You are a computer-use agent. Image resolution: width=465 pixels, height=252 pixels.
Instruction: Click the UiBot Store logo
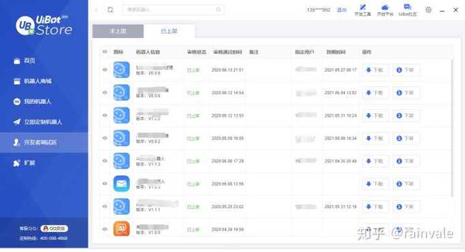pos(44,25)
